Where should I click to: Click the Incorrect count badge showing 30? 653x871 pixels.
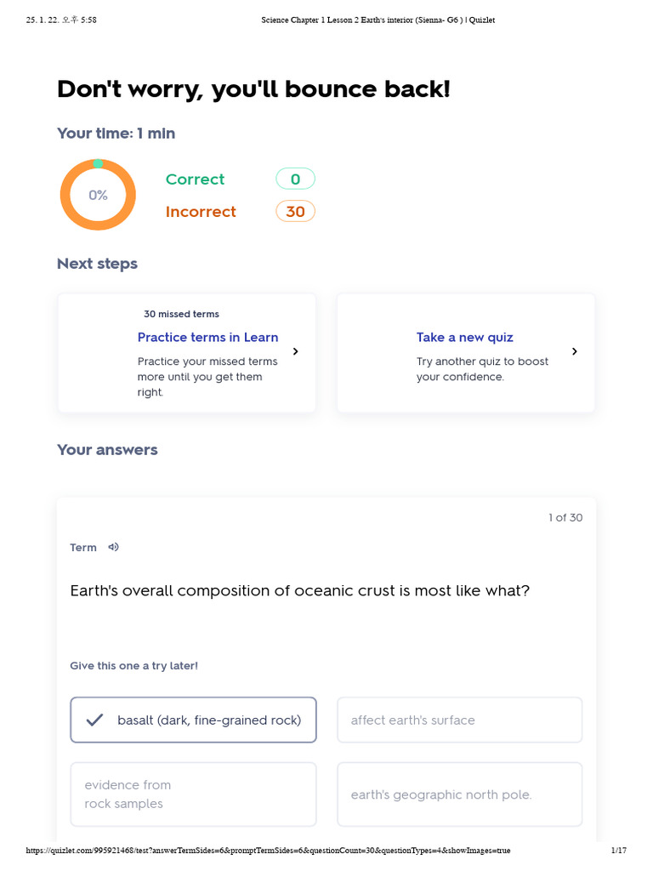click(295, 212)
